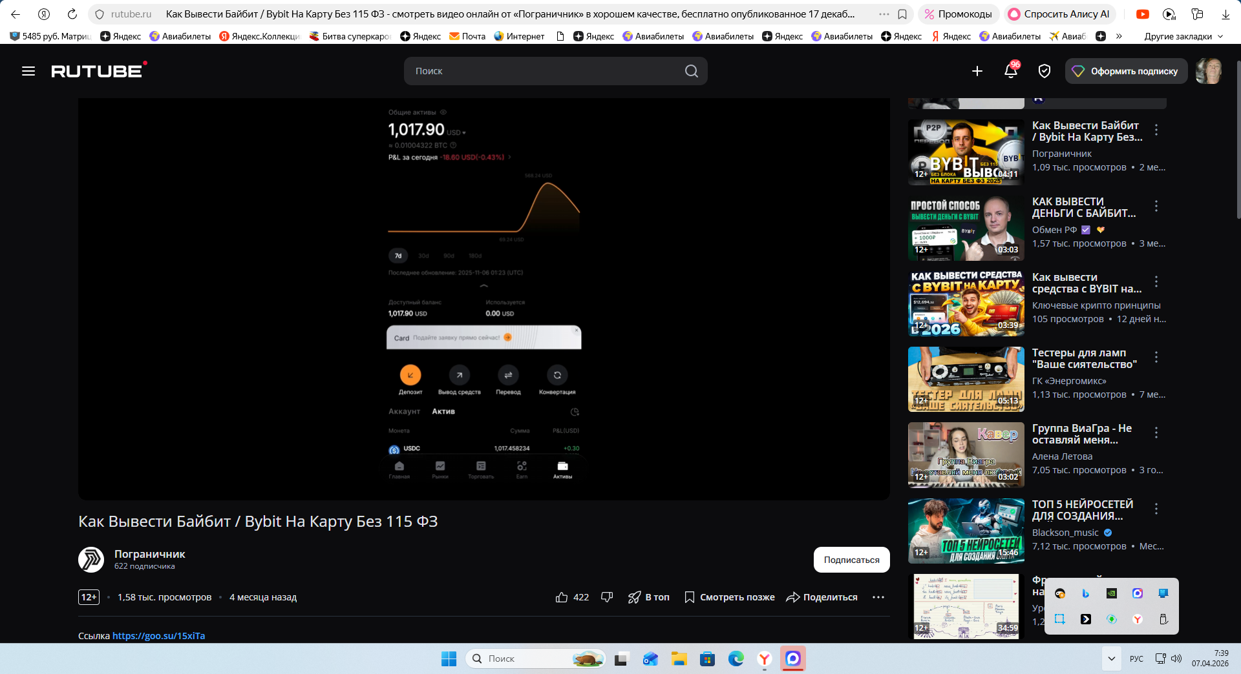This screenshot has height=674, width=1241.
Task: Open File Explorer from the taskbar
Action: click(x=679, y=659)
